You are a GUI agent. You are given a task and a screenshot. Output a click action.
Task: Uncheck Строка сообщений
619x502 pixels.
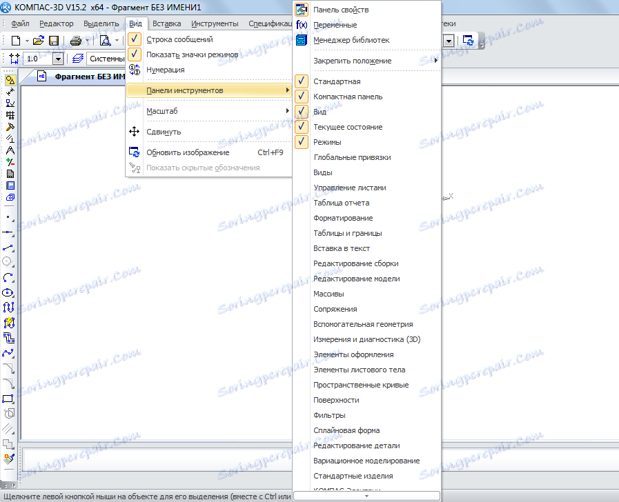pyautogui.click(x=209, y=39)
